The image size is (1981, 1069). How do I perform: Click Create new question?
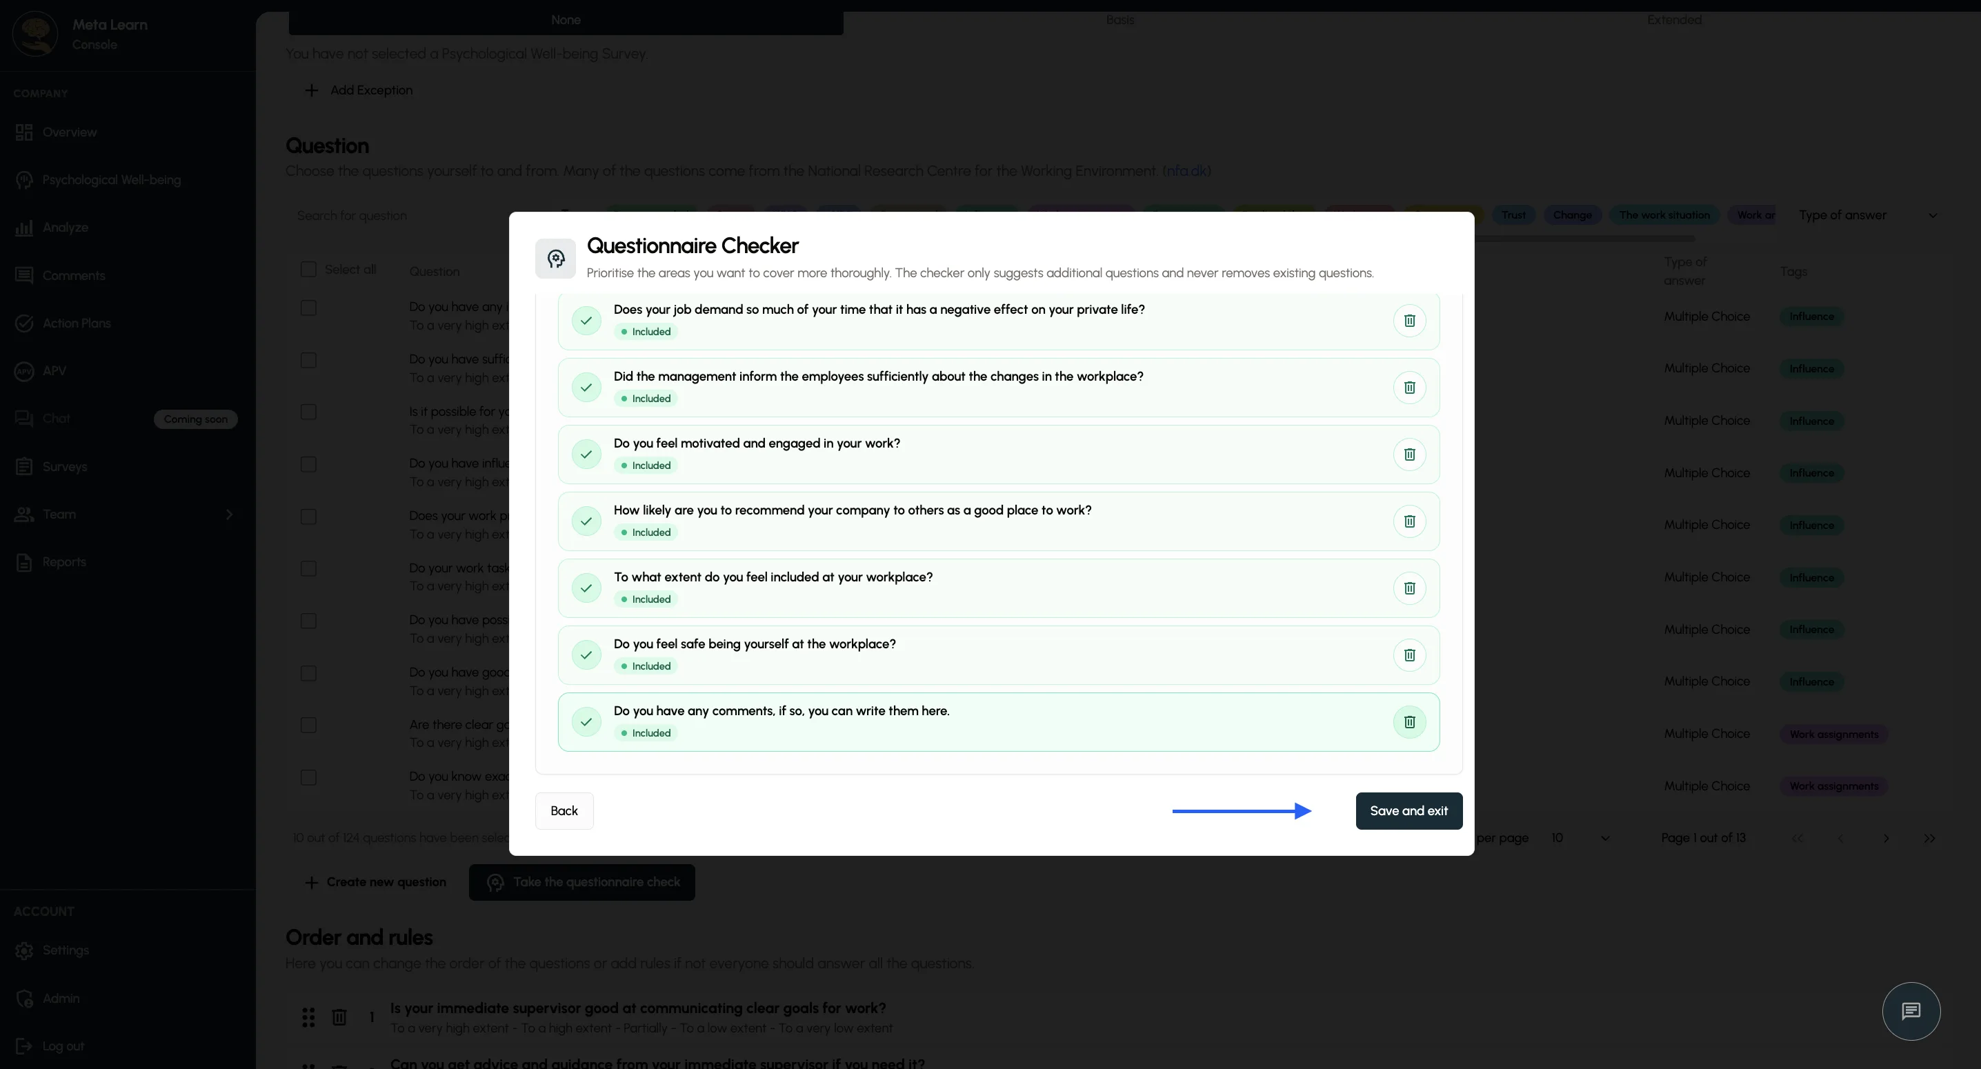click(375, 882)
